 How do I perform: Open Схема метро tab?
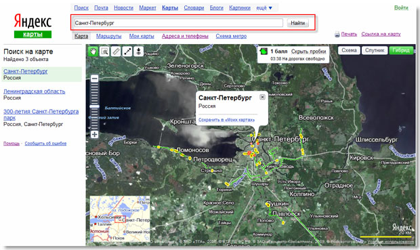pyautogui.click(x=231, y=36)
